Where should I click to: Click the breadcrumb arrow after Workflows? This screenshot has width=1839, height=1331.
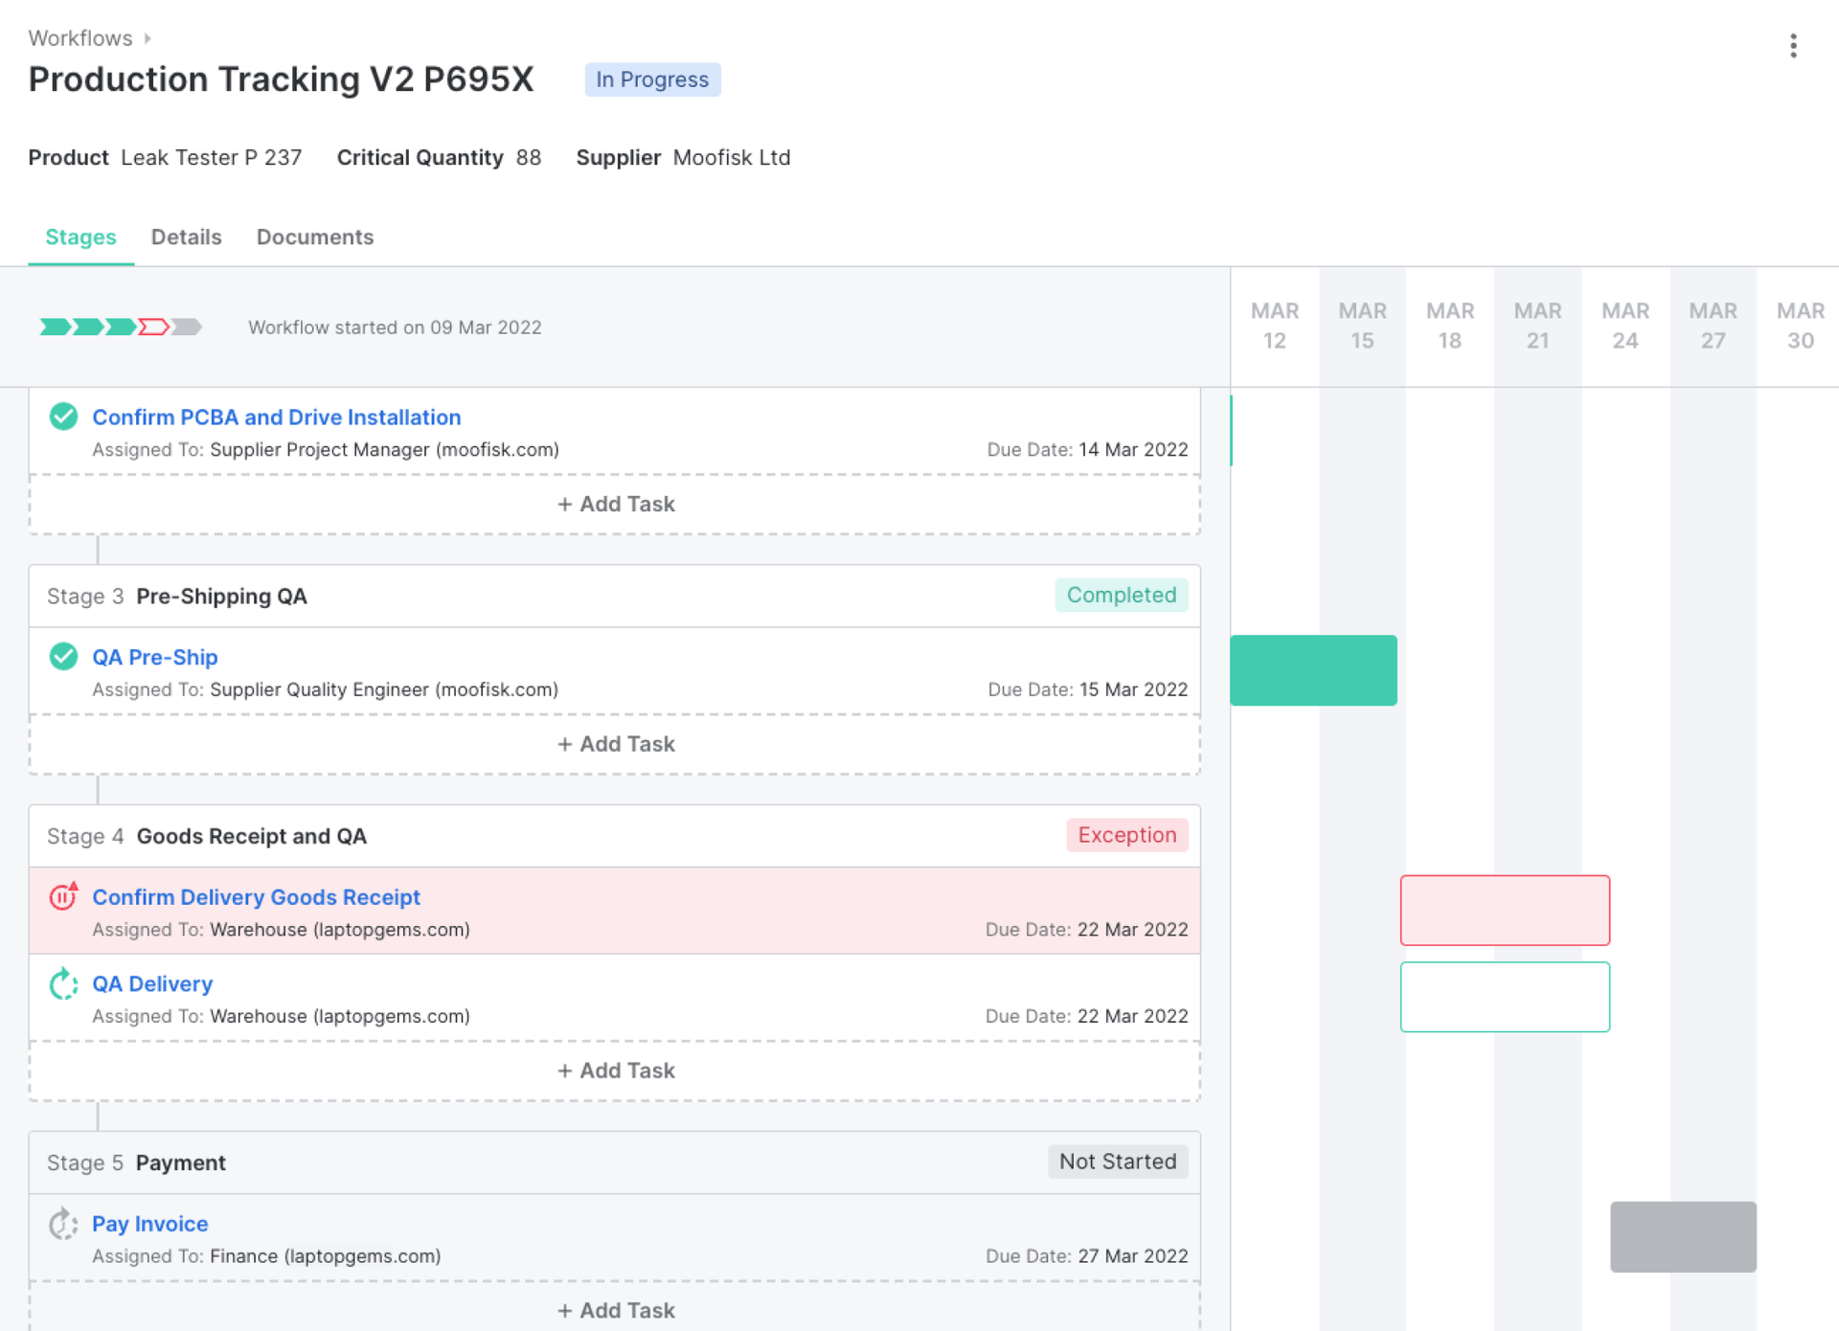(148, 38)
